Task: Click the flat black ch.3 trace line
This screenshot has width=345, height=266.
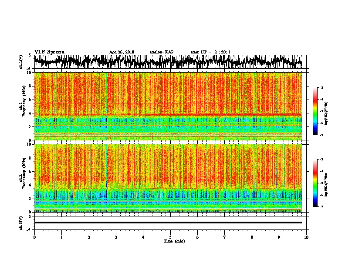Action: [168, 223]
